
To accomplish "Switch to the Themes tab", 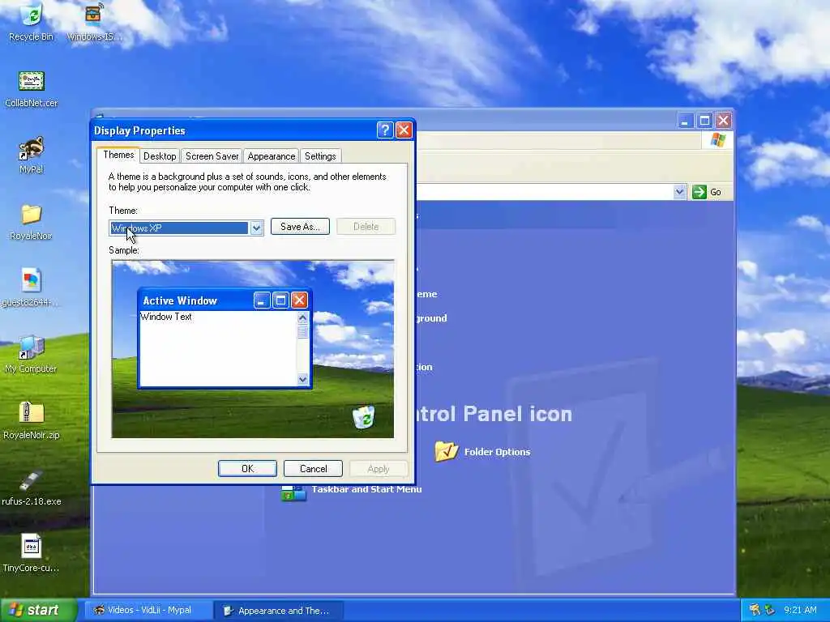I will (118, 155).
